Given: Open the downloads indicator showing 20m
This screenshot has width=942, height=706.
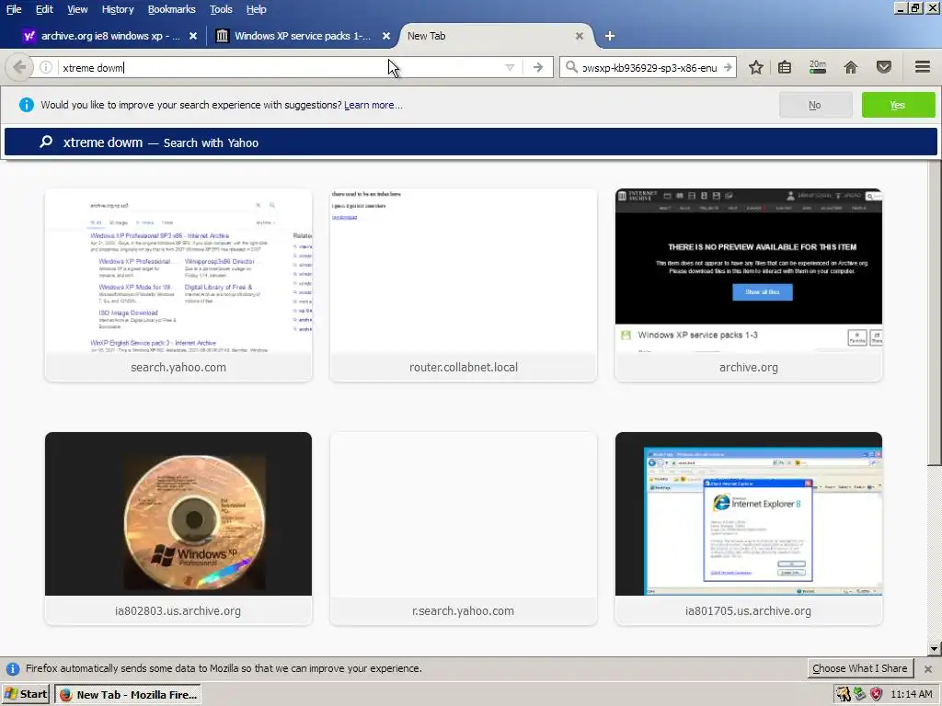Looking at the screenshot, I should pyautogui.click(x=818, y=67).
